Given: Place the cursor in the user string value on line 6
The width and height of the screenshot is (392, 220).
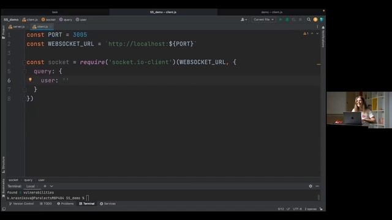Looking at the screenshot, I should pyautogui.click(x=66, y=80).
